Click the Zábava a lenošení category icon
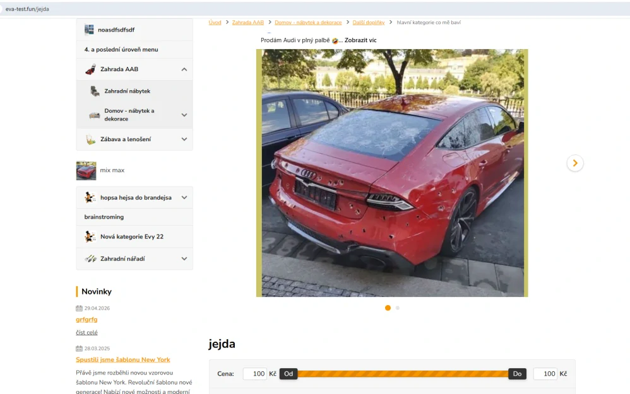The image size is (630, 394). click(90, 139)
